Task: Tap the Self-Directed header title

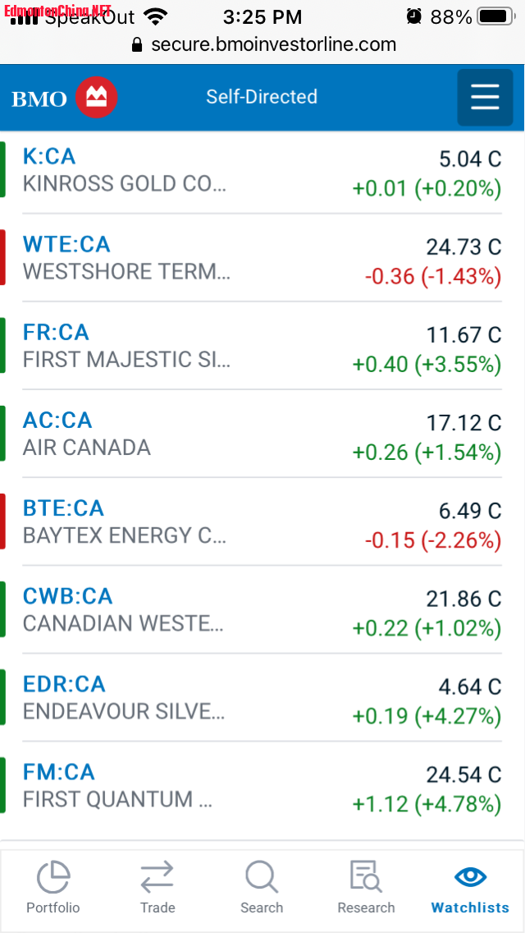Action: [x=262, y=97]
